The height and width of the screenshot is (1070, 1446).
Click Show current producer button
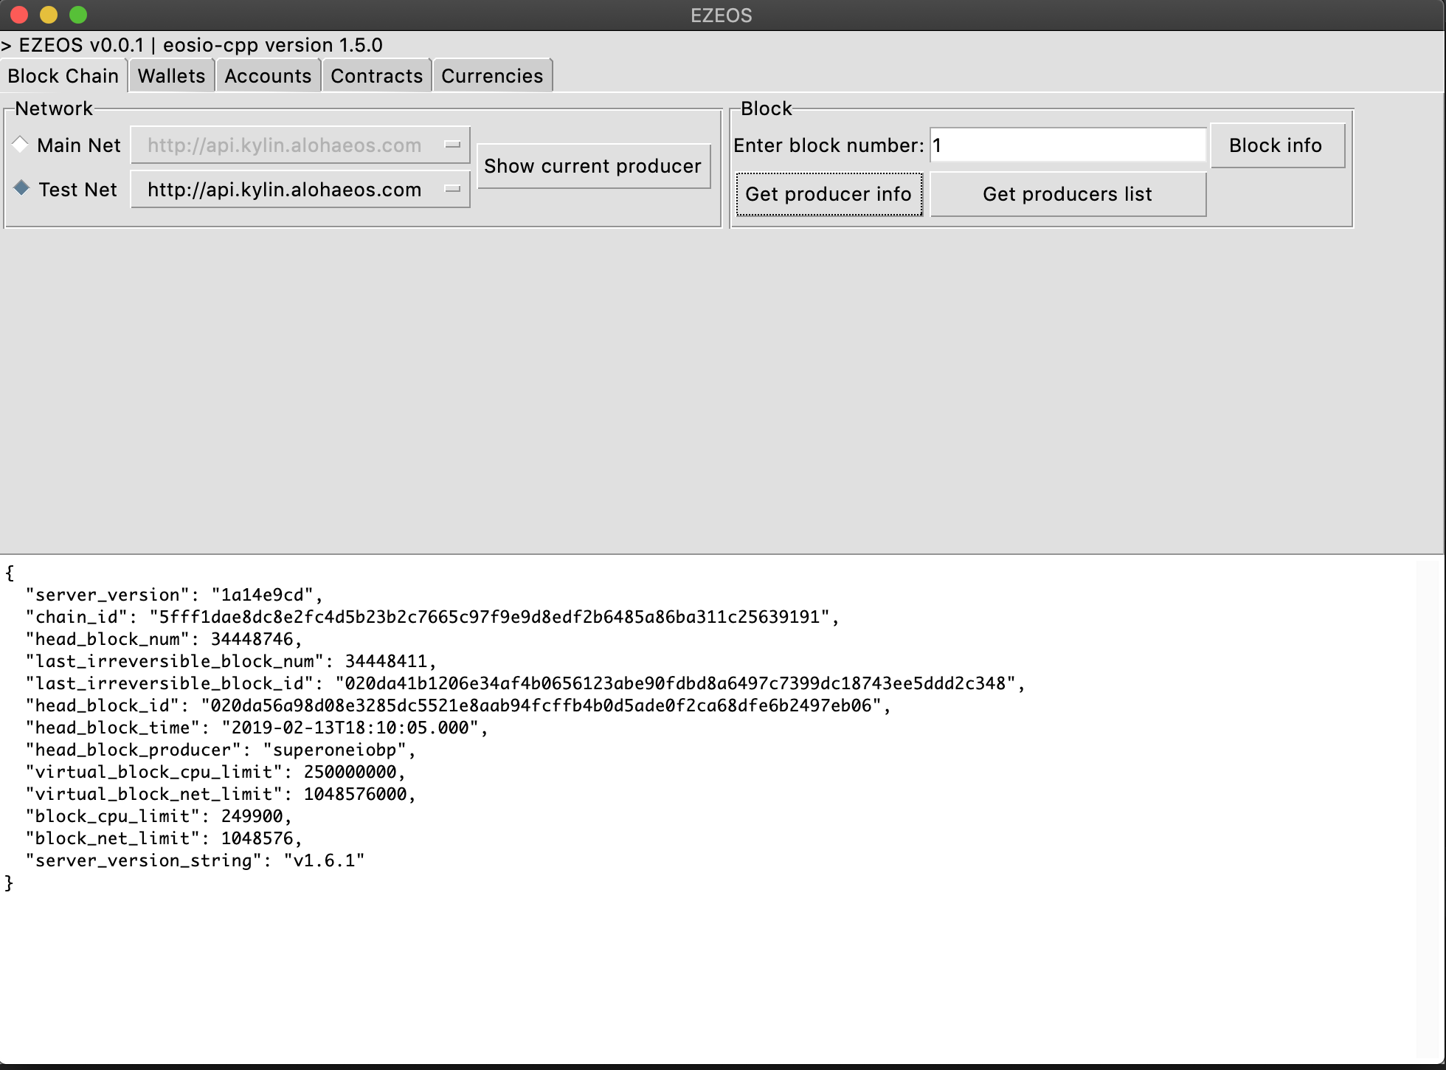593,166
